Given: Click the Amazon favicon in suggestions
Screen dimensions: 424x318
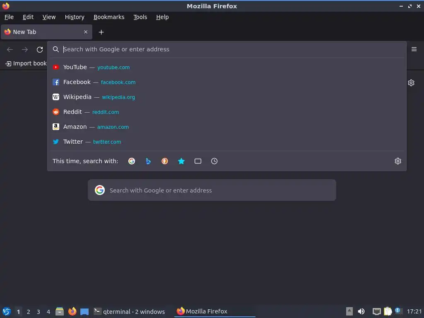Looking at the screenshot, I should click(x=56, y=127).
